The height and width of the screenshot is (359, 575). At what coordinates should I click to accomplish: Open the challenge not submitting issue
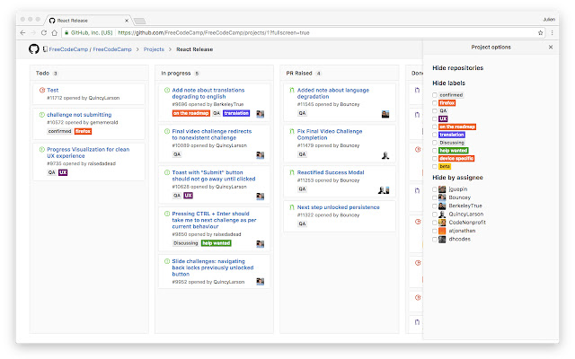point(79,115)
